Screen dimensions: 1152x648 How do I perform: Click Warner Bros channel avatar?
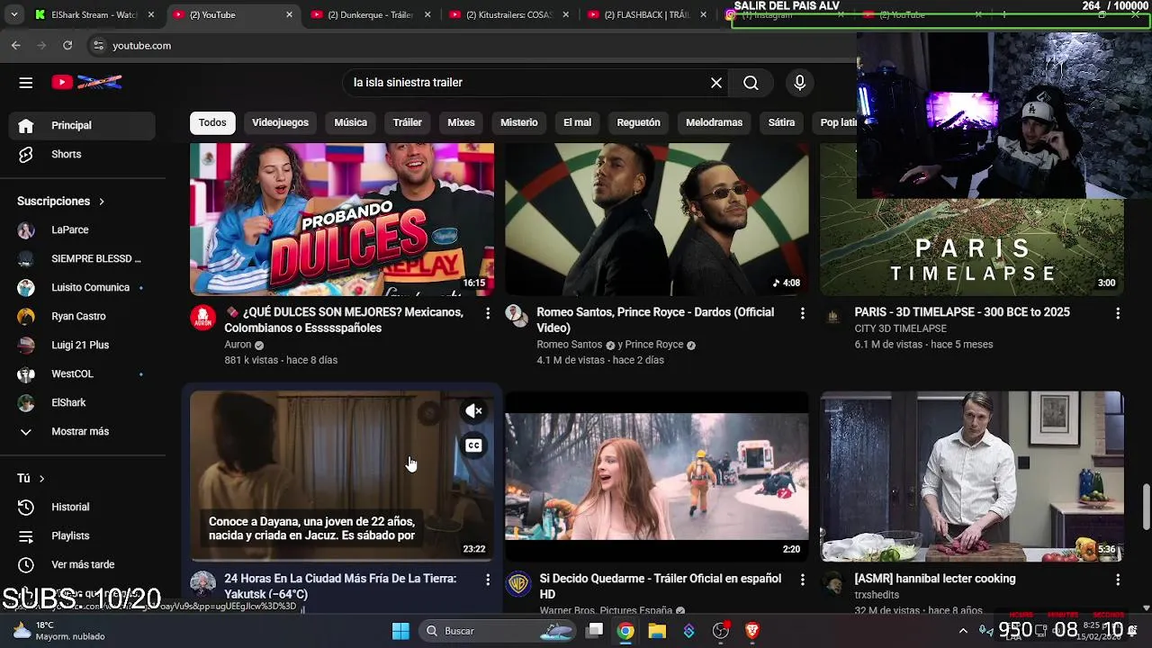(x=518, y=584)
